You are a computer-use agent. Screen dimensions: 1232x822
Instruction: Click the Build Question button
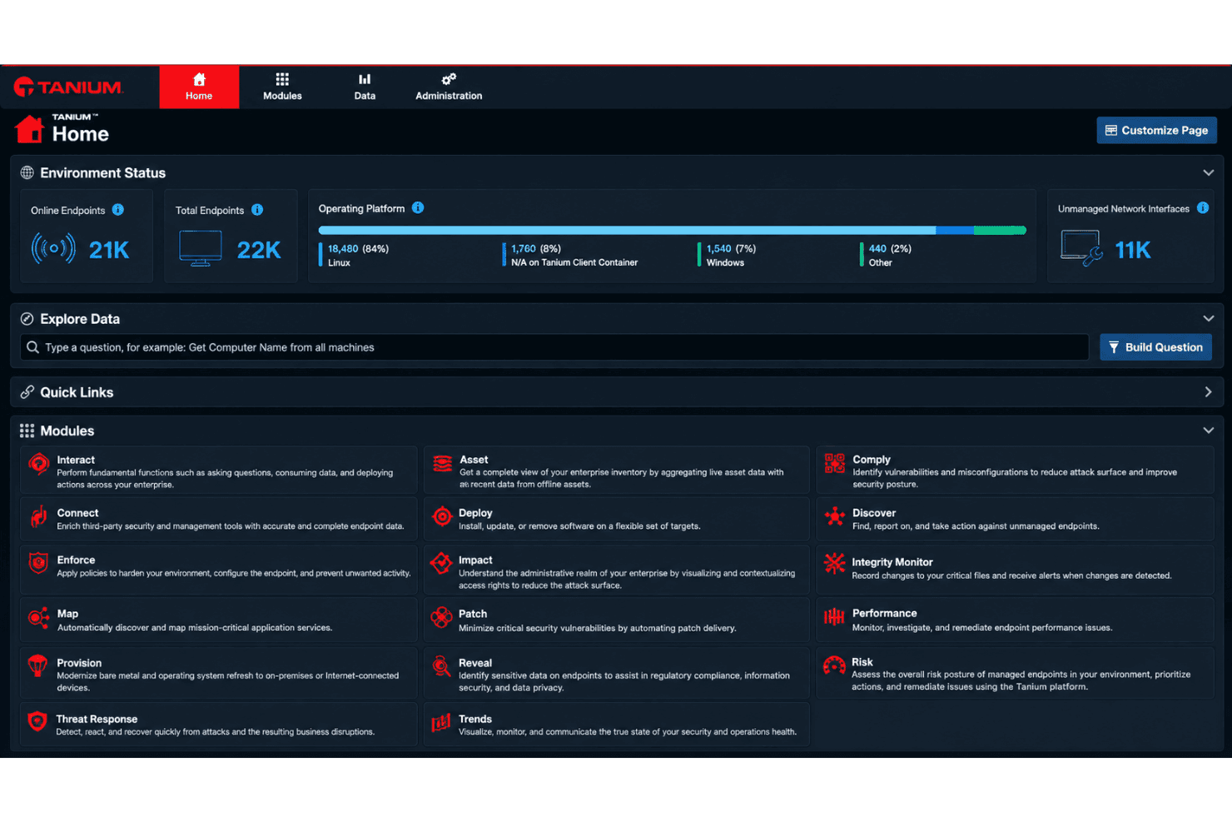(1155, 347)
